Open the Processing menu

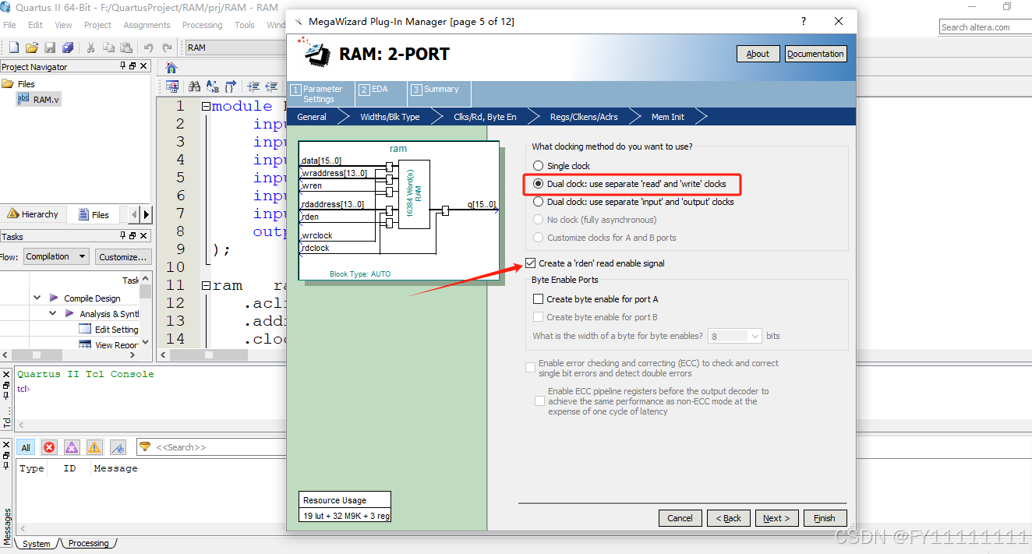202,25
